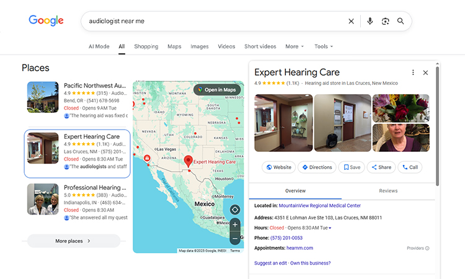Select the All results tab
The height and width of the screenshot is (279, 465).
coord(122,46)
